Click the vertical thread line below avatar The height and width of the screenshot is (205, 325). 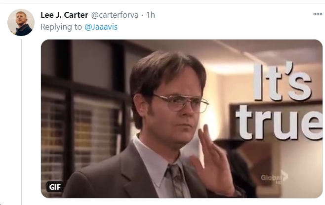pyautogui.click(x=21, y=122)
